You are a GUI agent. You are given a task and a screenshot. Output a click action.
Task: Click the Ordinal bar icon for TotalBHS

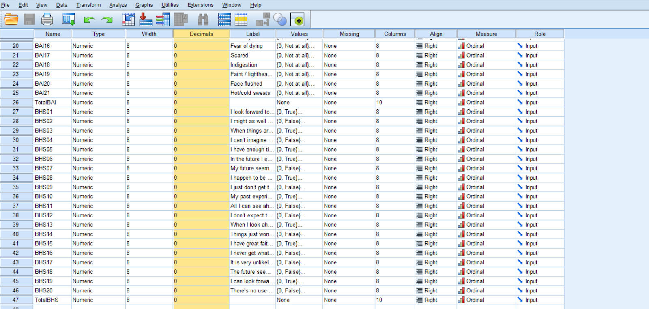461,300
